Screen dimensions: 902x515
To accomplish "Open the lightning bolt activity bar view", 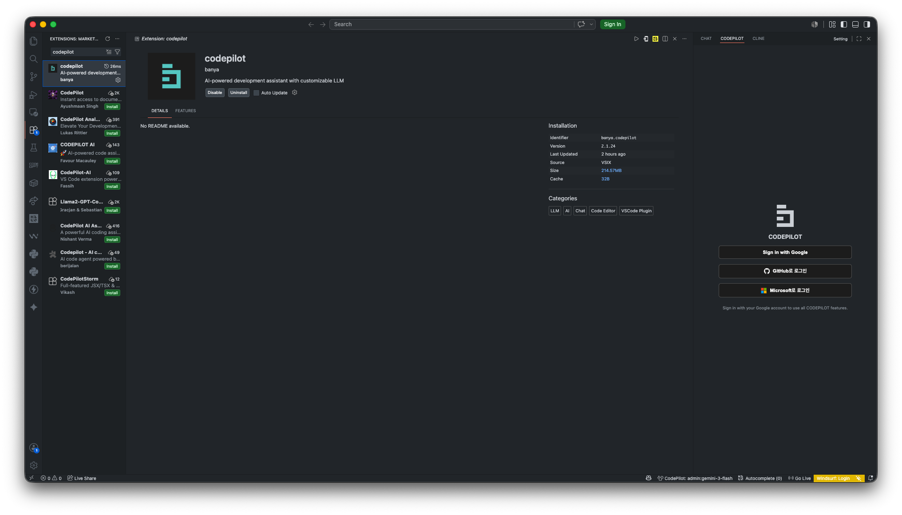I will pos(33,289).
